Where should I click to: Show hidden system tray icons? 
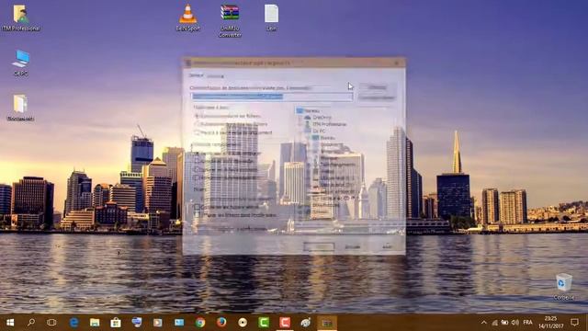tap(484, 323)
